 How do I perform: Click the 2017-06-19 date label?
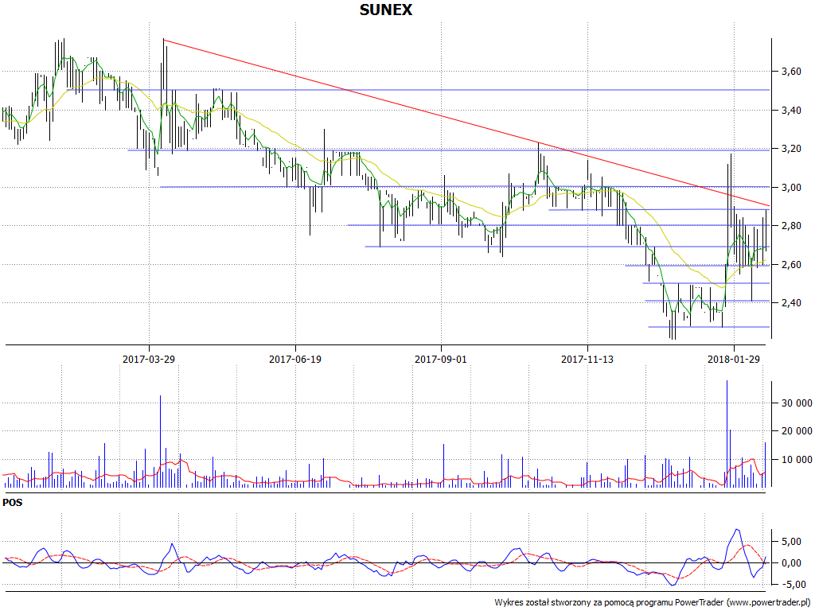(295, 359)
